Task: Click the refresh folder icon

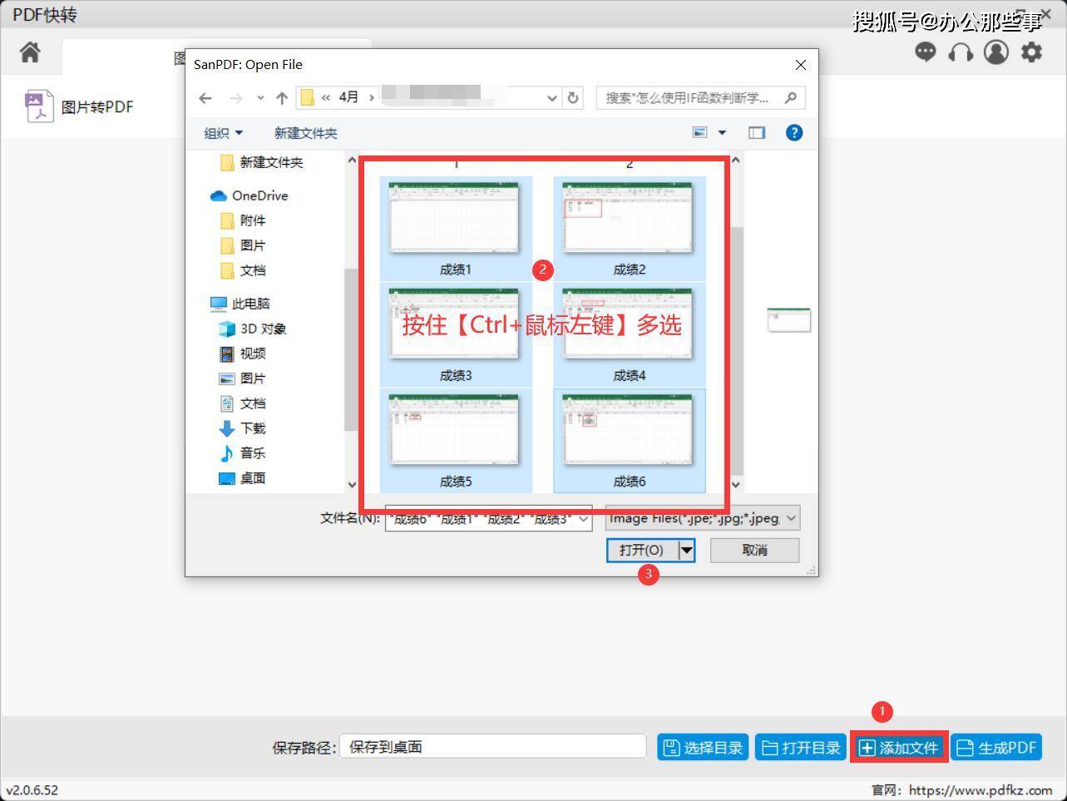Action: (573, 97)
